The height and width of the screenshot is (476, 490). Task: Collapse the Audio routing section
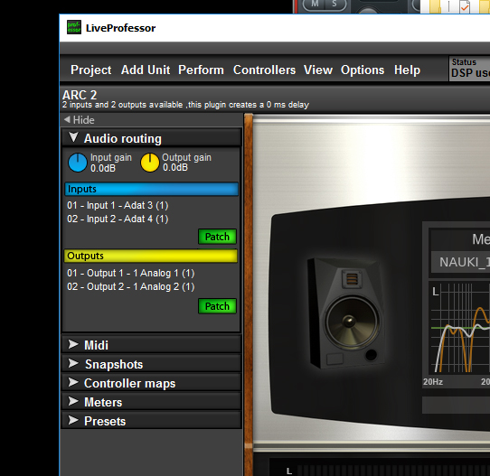pos(152,138)
